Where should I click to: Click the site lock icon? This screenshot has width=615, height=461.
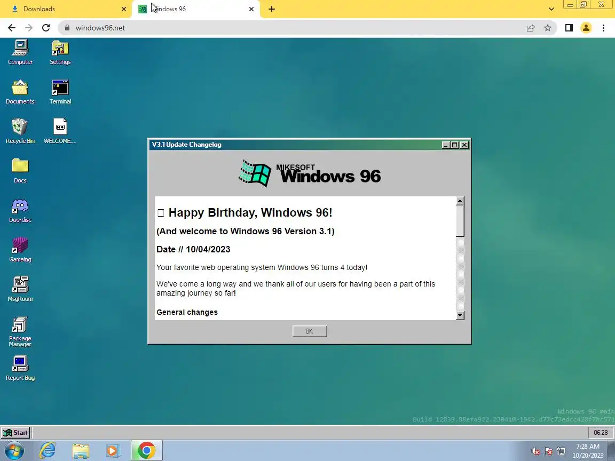67,28
